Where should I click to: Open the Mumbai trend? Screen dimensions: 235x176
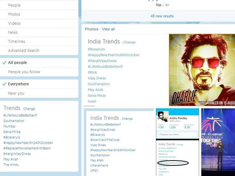coord(9,126)
